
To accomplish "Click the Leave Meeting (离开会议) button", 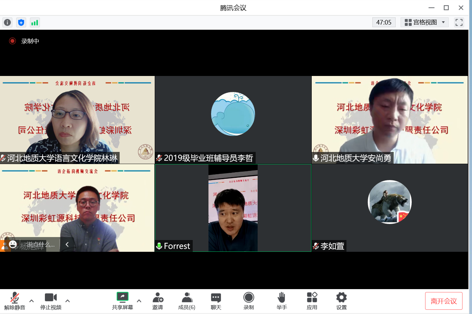I will (x=443, y=301).
